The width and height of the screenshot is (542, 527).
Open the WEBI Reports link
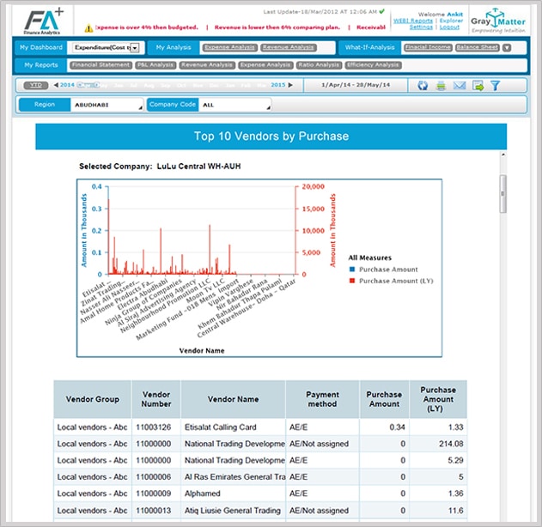point(413,21)
